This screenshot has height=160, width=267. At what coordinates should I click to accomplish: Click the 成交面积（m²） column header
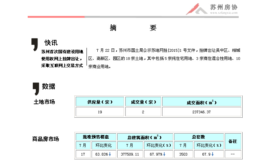click(x=202, y=102)
